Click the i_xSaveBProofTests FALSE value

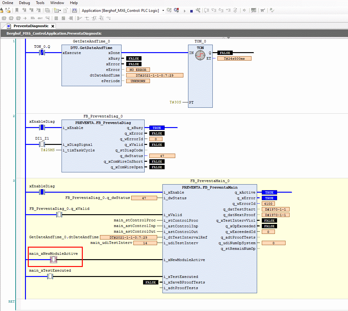point(151,282)
